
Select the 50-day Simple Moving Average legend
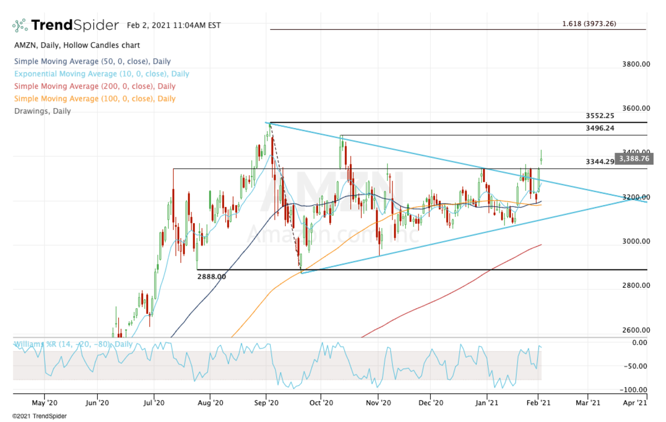point(92,62)
